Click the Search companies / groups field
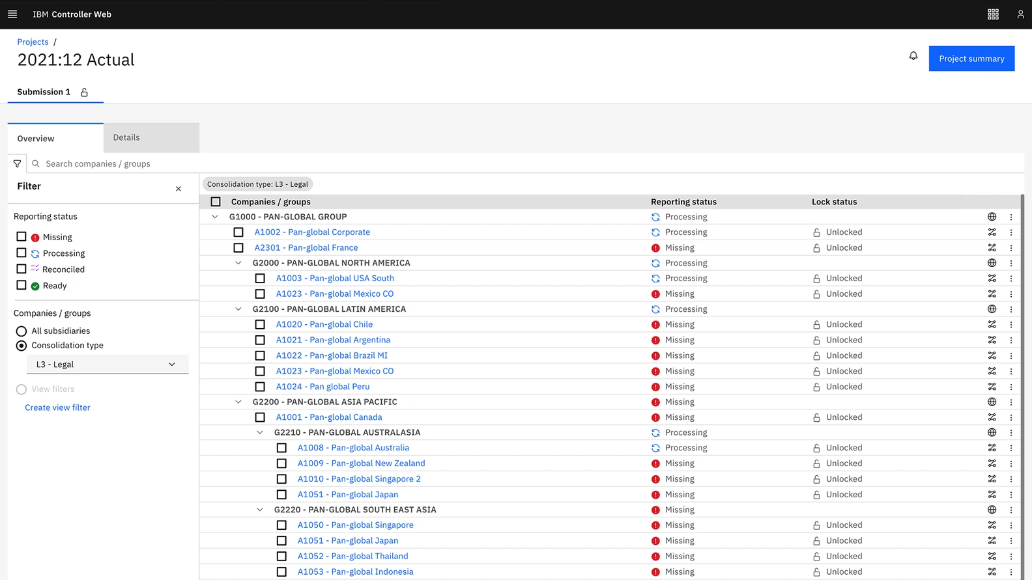 (x=261, y=164)
